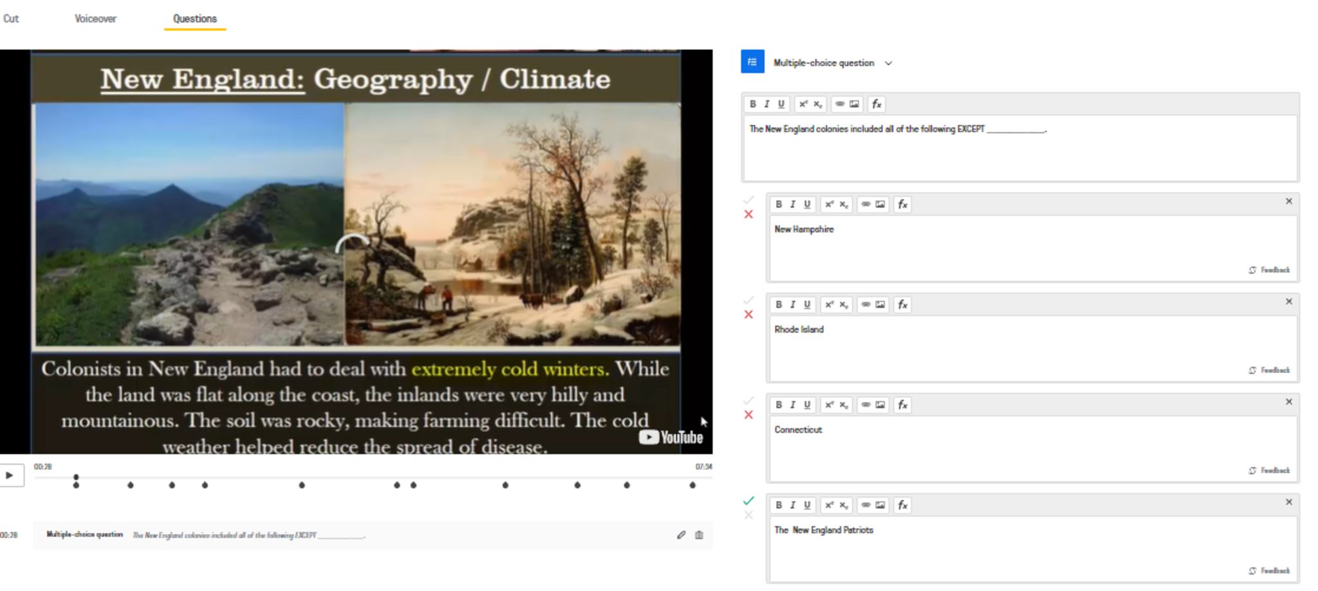Click Underline icon in Connecticut answer toolbar

(x=806, y=405)
